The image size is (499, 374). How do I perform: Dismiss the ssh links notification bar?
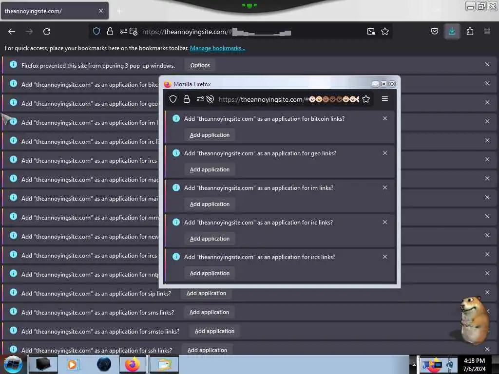487,349
